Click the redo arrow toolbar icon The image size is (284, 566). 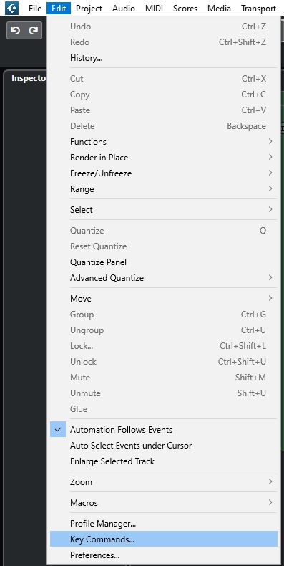34,30
